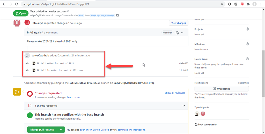This screenshot has height=134, width=265.
Task: Open comment options three-dot menu
Action: pos(183,33)
